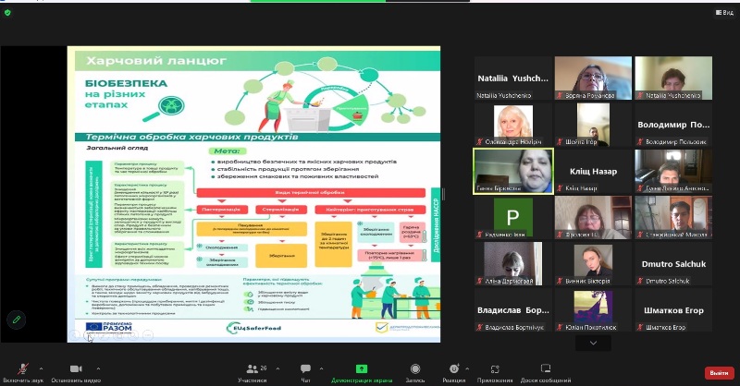
Task: Start recording with the Запись button
Action: coord(415,372)
